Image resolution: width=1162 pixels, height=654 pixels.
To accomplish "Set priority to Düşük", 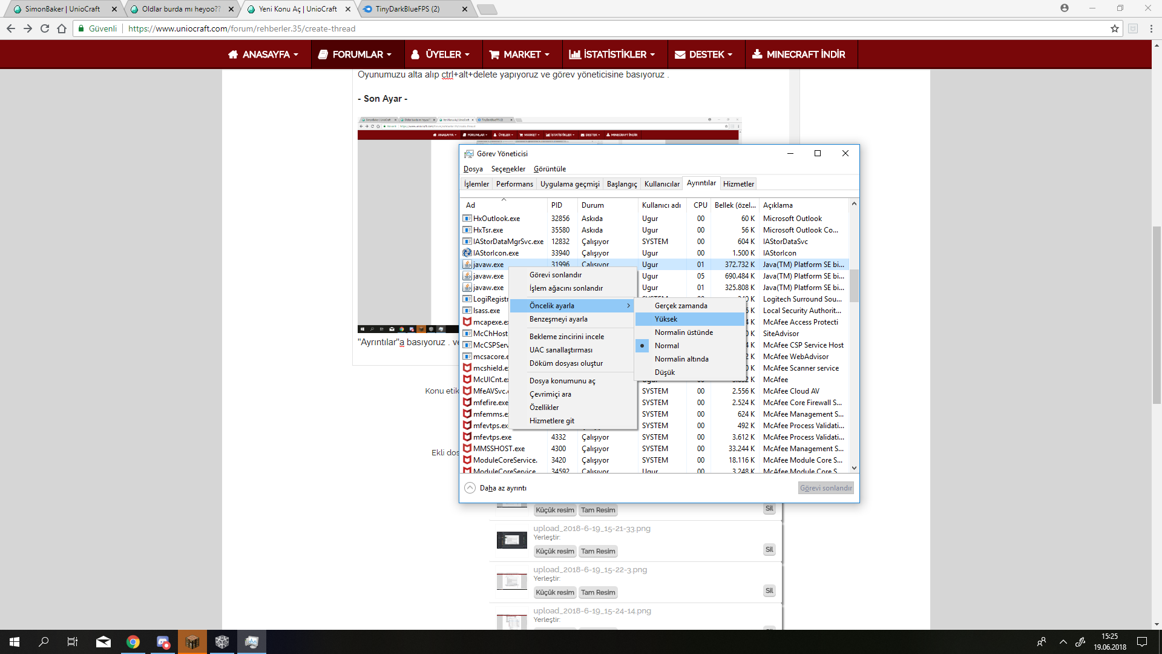I will pyautogui.click(x=690, y=372).
